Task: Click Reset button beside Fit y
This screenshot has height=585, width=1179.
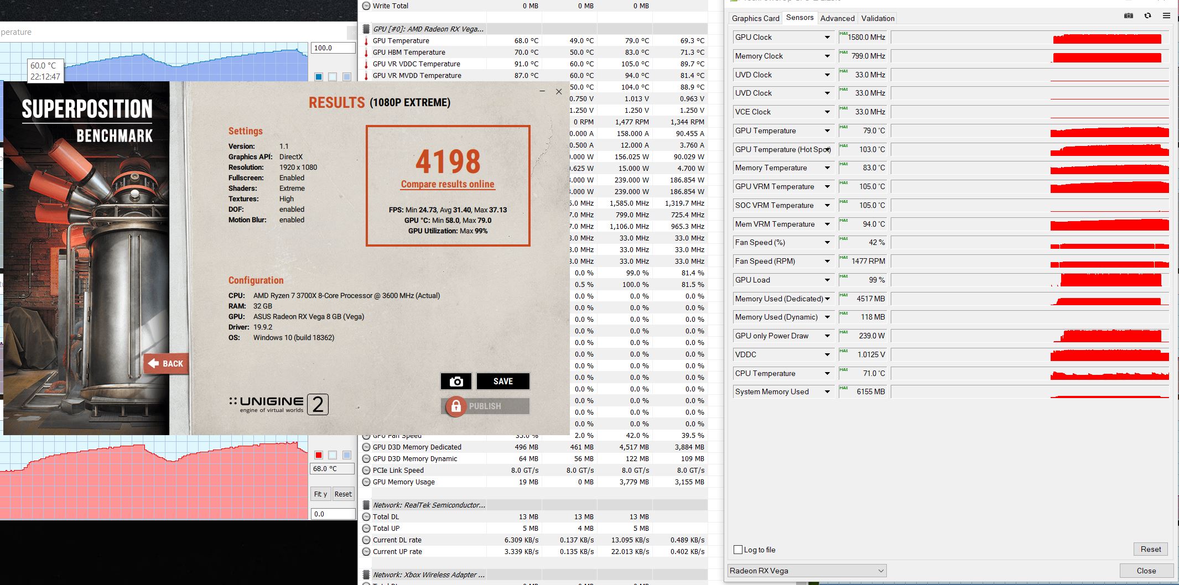Action: click(343, 494)
